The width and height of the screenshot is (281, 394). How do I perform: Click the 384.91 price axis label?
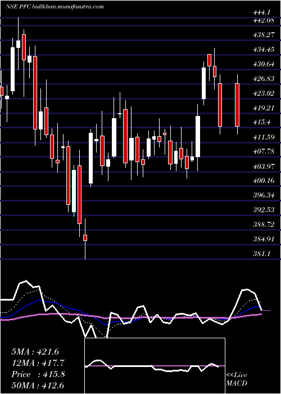pyautogui.click(x=264, y=239)
